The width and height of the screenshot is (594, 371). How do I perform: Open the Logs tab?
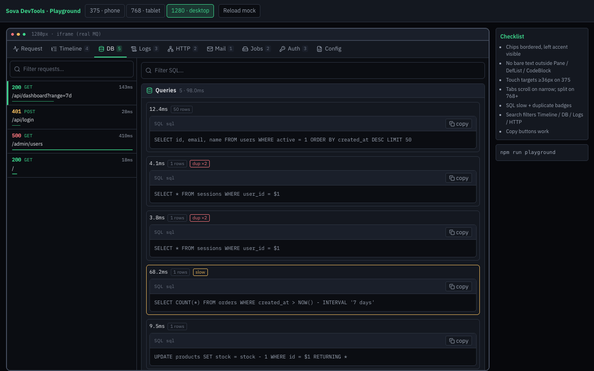pyautogui.click(x=145, y=49)
